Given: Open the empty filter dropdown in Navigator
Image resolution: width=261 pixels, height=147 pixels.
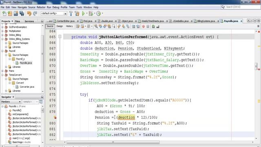Looking at the screenshot, I should pyautogui.click(x=30, y=102).
